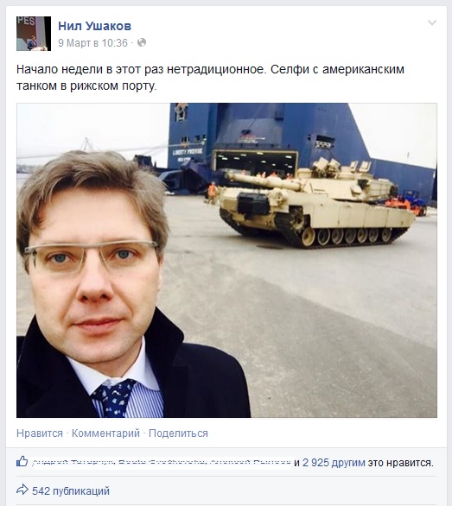Share the post via Поделиться
This screenshot has height=506, width=452.
[178, 433]
